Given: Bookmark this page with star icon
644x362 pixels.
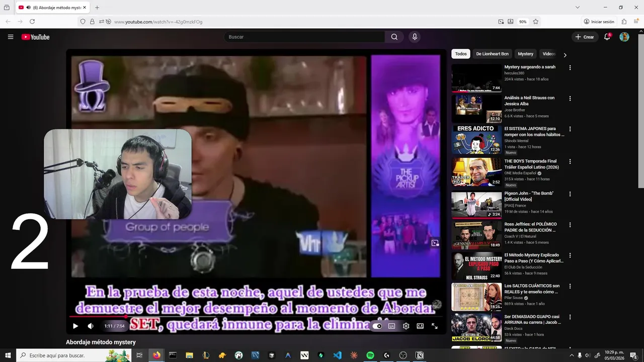Looking at the screenshot, I should pyautogui.click(x=536, y=22).
